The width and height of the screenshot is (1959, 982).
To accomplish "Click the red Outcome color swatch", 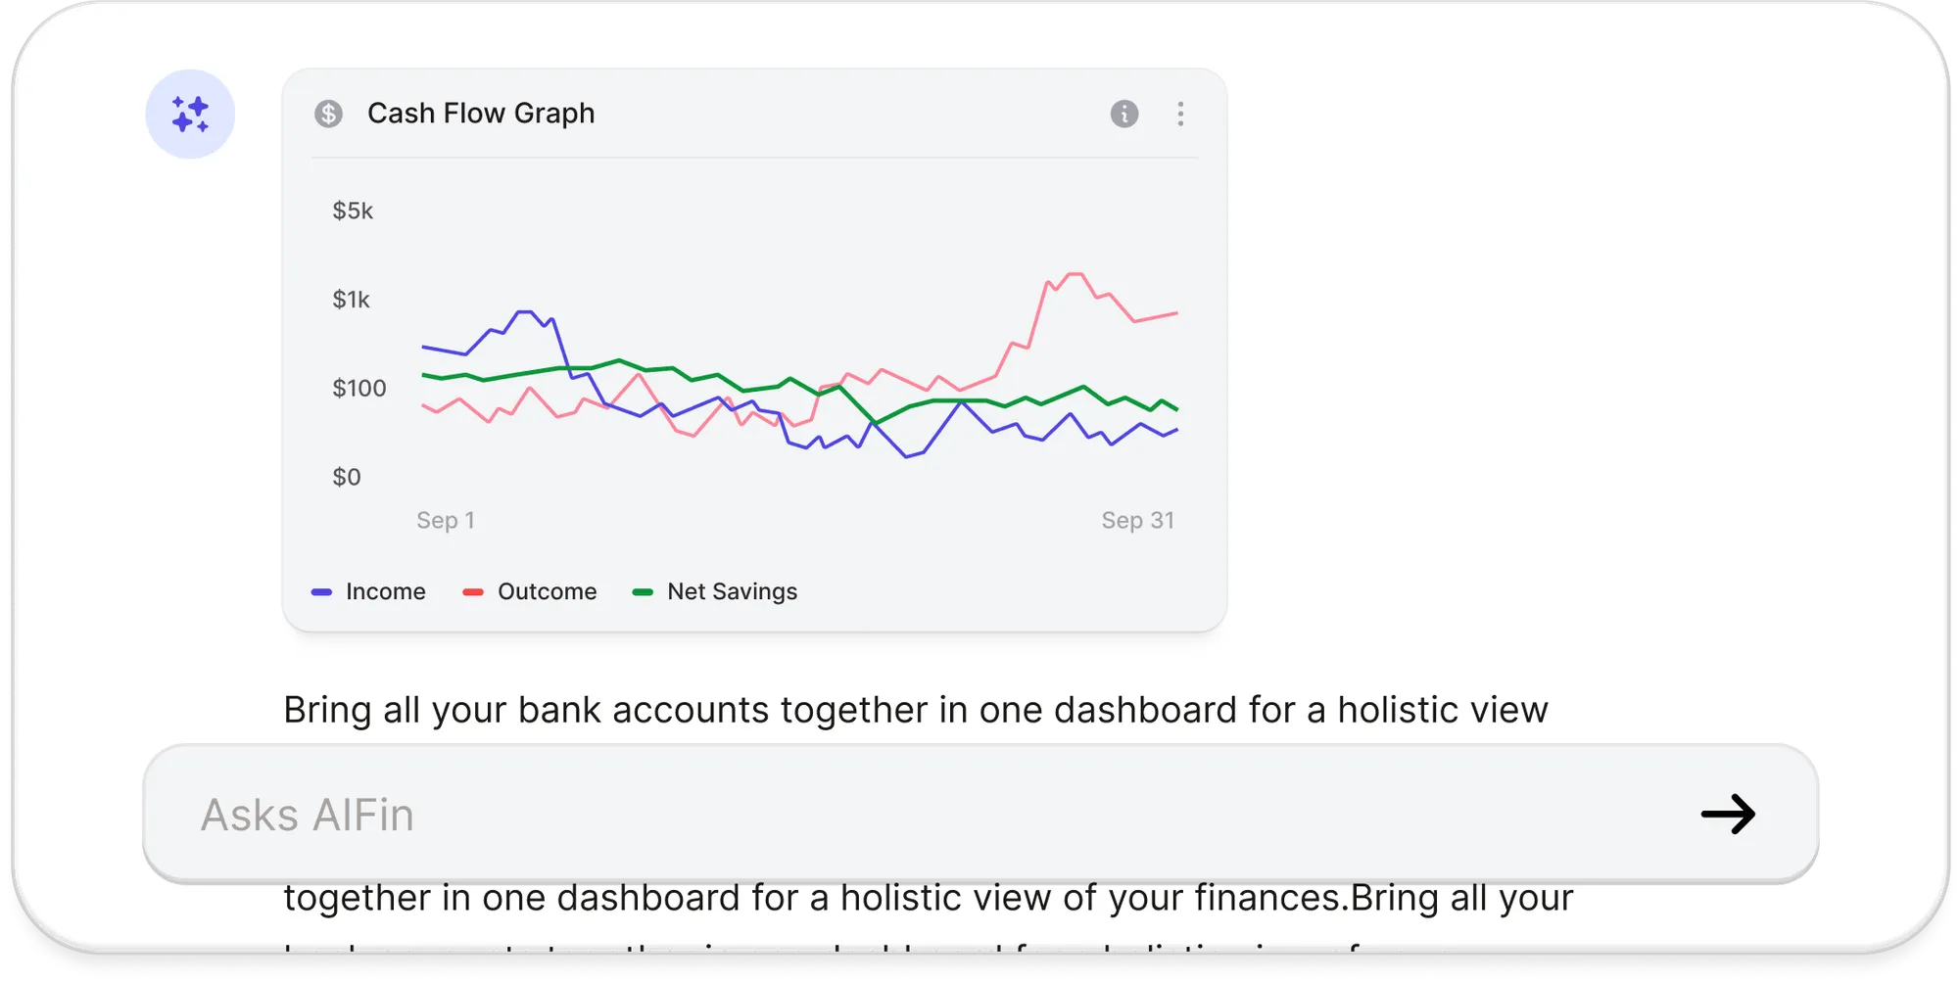I will (473, 592).
